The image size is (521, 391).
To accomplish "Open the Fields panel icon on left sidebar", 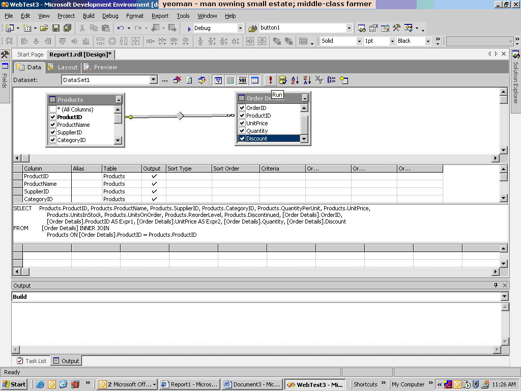I will pos(5,66).
